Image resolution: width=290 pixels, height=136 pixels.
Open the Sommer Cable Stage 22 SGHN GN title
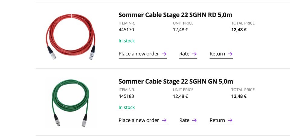pyautogui.click(x=176, y=81)
